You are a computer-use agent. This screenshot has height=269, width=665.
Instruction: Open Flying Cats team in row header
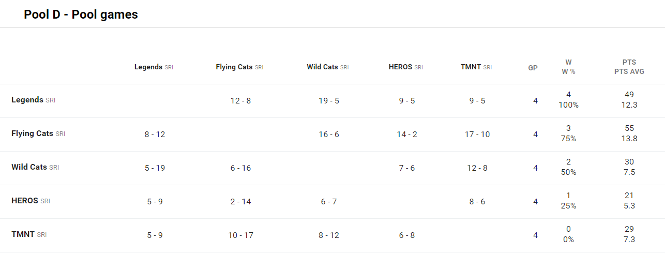point(32,133)
